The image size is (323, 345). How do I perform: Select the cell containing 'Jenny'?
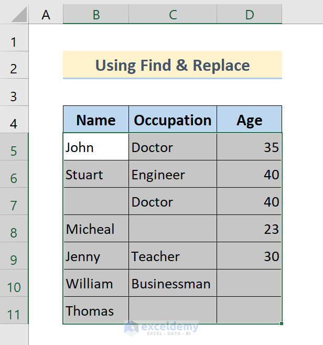[x=96, y=256]
